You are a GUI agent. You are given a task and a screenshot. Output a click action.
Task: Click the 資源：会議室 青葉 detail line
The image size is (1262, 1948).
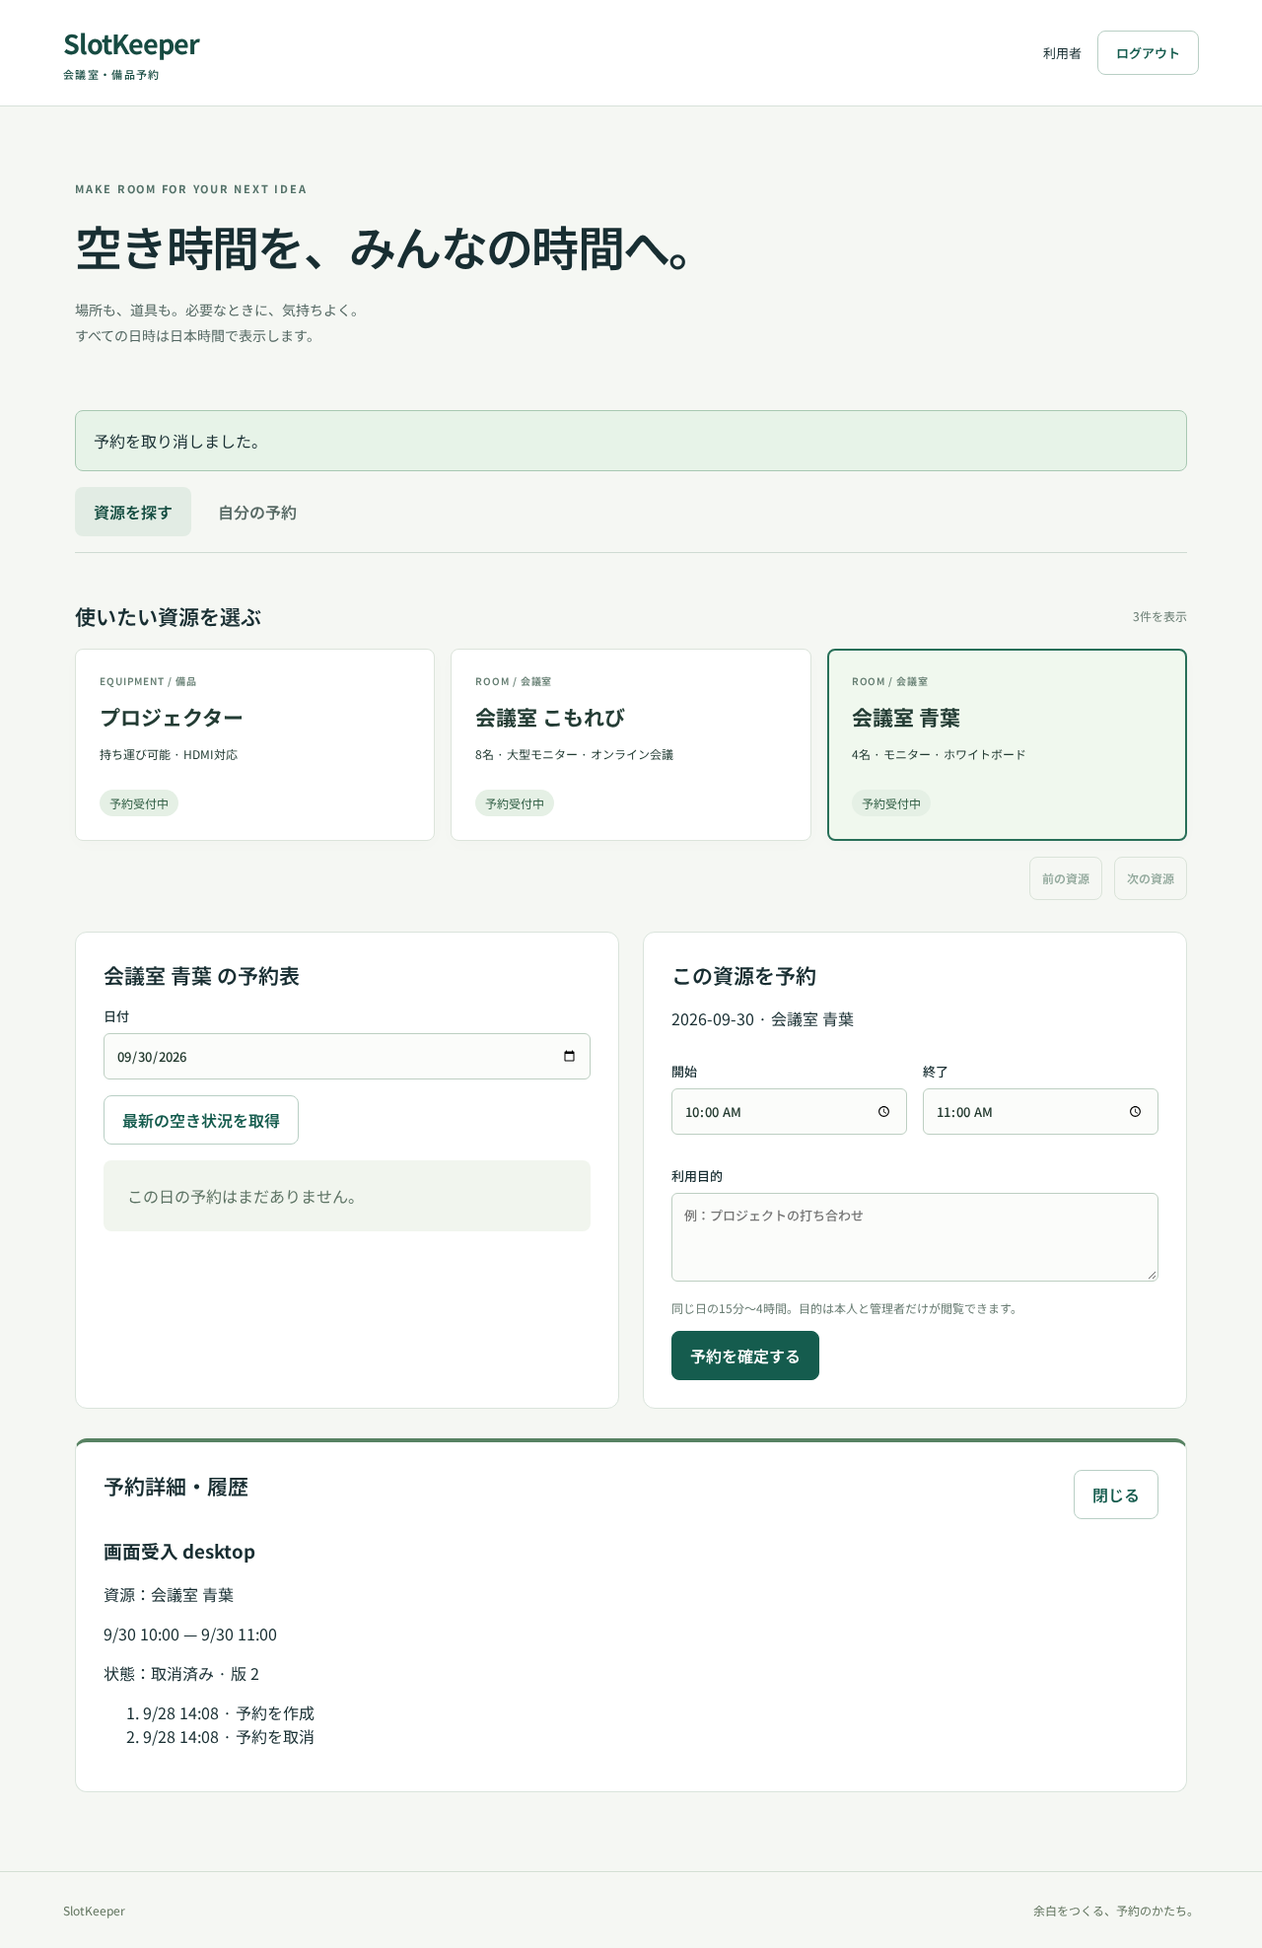(x=169, y=1595)
